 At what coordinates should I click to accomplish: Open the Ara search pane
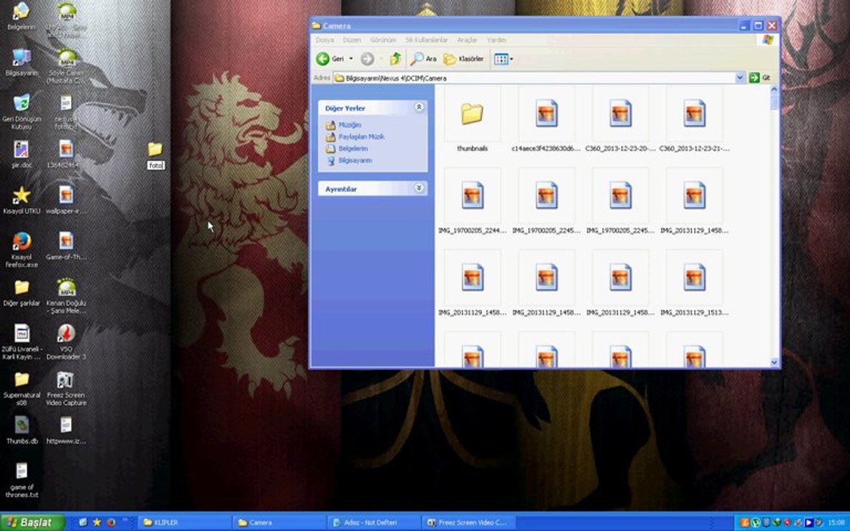click(x=424, y=58)
